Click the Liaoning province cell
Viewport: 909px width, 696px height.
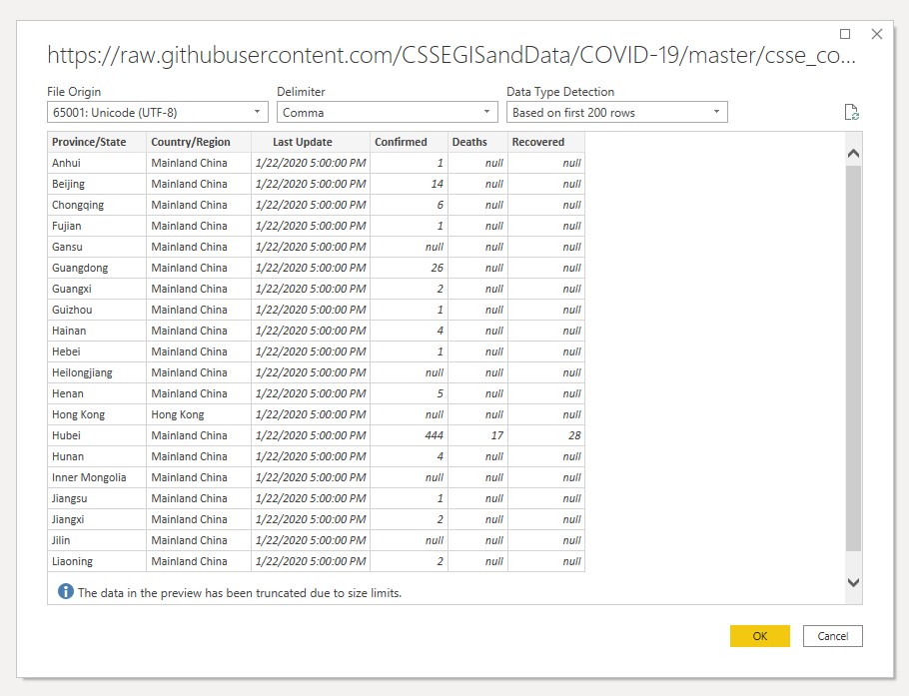click(x=97, y=561)
